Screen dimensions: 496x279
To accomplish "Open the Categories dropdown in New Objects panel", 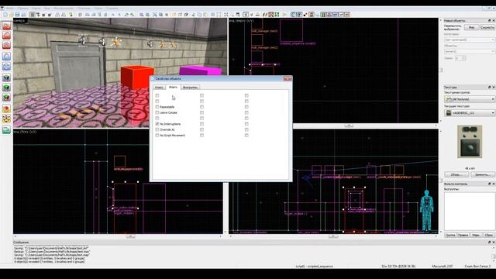I will pos(470,40).
